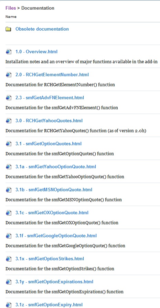
Task: Click the file icon next to 2.0 - RCHGetElementNumber.html
Action: (8, 75)
